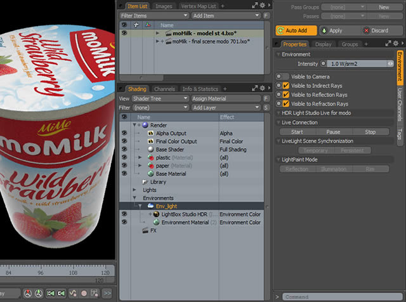Image resolution: width=406 pixels, height=302 pixels.
Task: Hide the Alpha Output layer
Action: coord(124,133)
